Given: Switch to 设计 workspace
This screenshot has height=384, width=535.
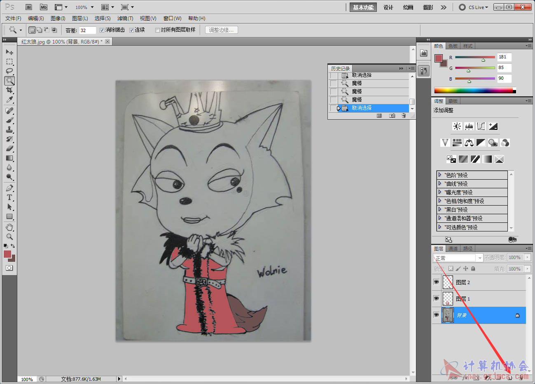Looking at the screenshot, I should [x=388, y=7].
